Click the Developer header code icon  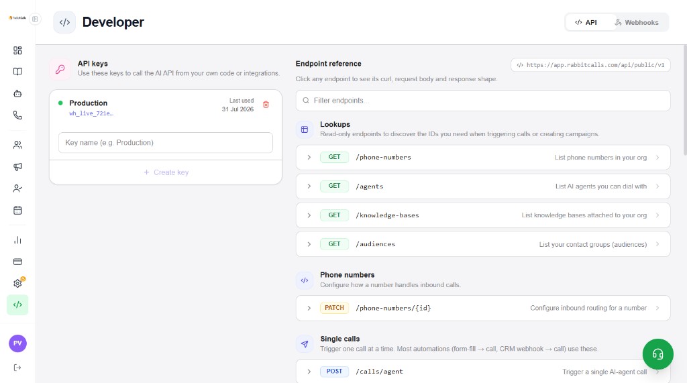(x=64, y=22)
